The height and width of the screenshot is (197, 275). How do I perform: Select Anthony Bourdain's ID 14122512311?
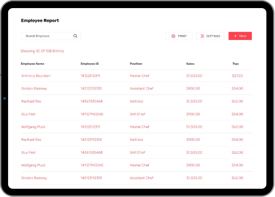pos(90,76)
